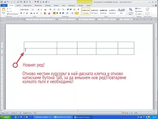Click the Multilevel List icon
This screenshot has height=119, width=158.
(63, 10)
